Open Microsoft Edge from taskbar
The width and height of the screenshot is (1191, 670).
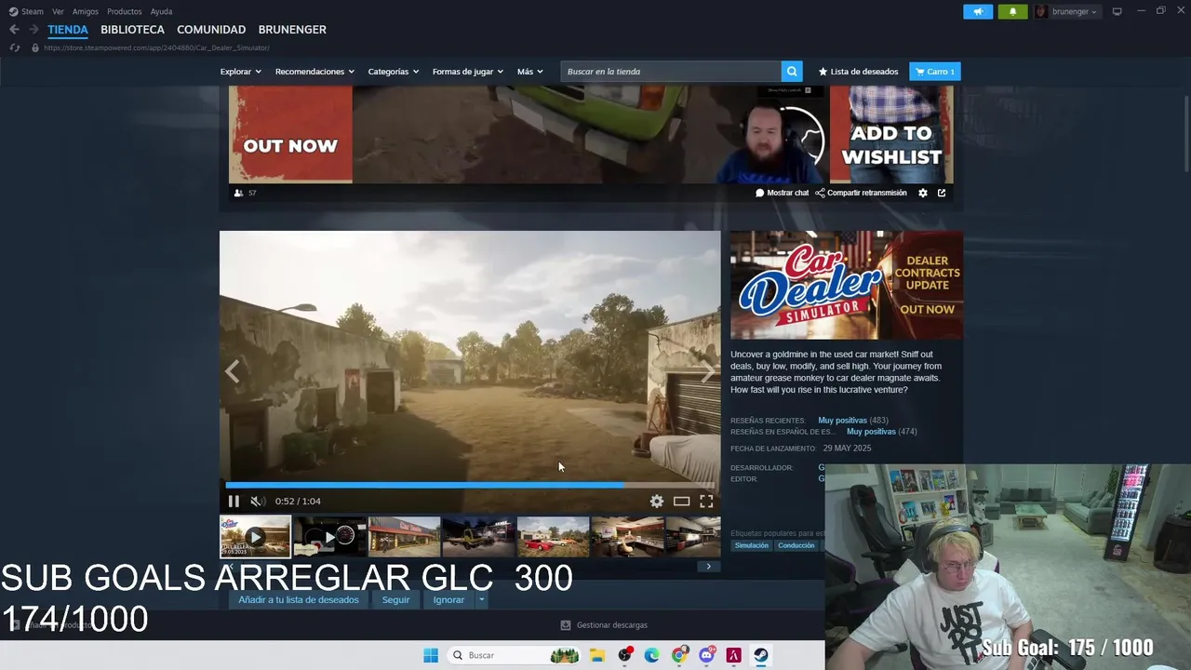[x=652, y=655]
